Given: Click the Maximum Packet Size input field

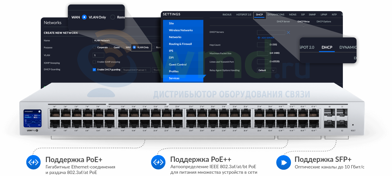Looking at the screenshot, I should [263, 53].
